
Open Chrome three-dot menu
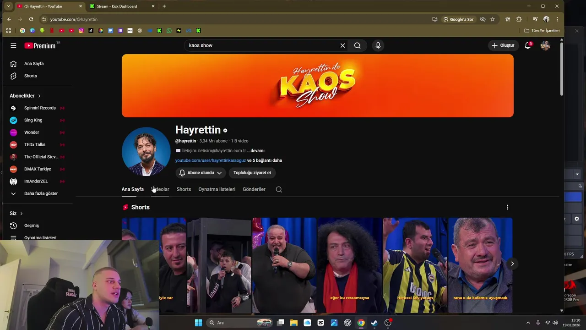click(x=557, y=19)
